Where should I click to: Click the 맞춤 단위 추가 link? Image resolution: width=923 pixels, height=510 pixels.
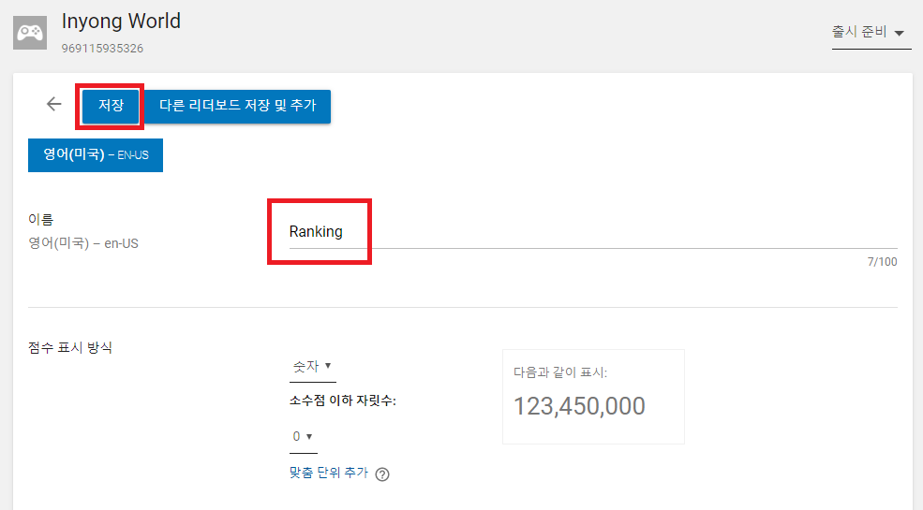pos(329,473)
